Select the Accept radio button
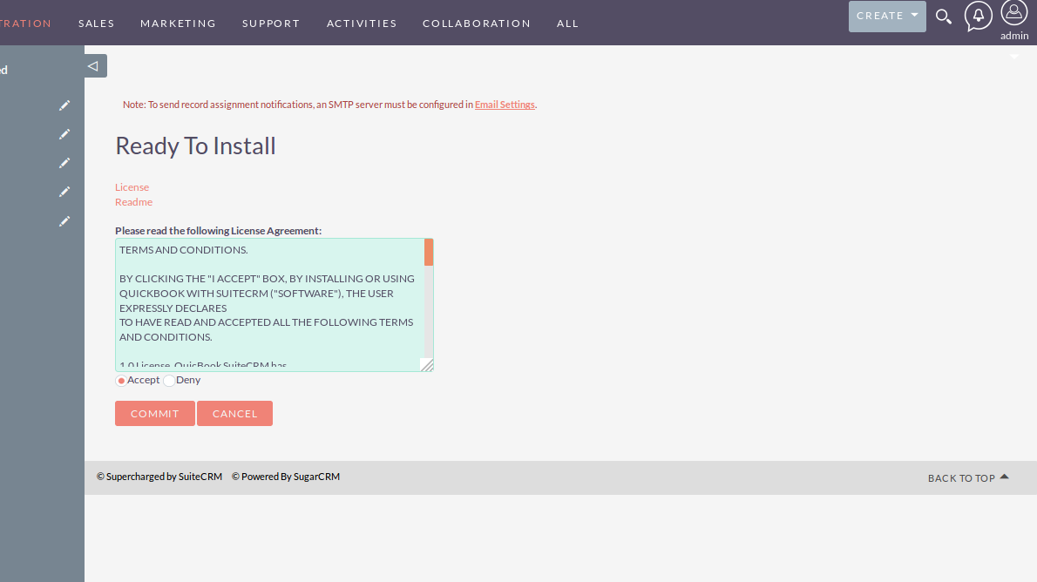1037x582 pixels. (x=121, y=381)
